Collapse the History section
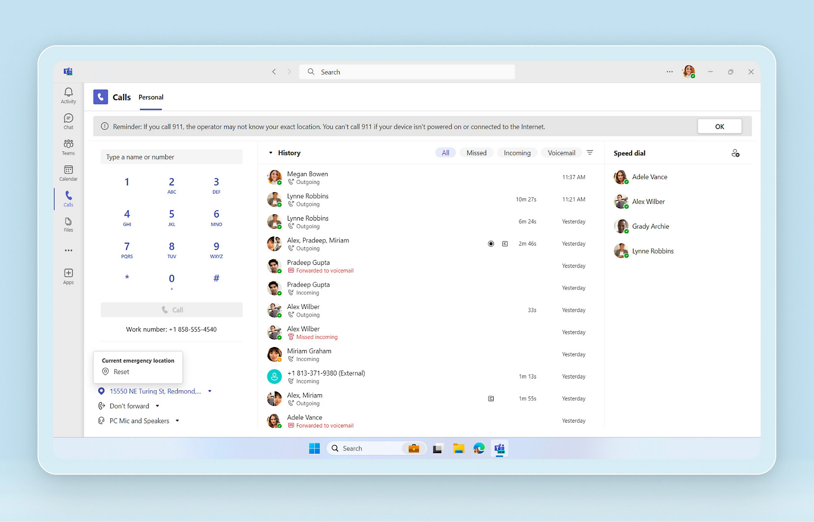 coord(270,153)
